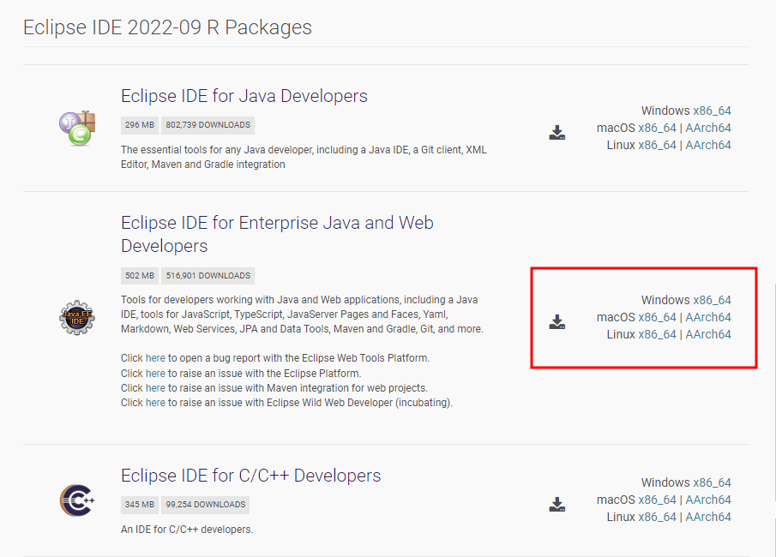Download C/C++ Developers macOS AArch64 build
The image size is (776, 557).
[x=708, y=500]
